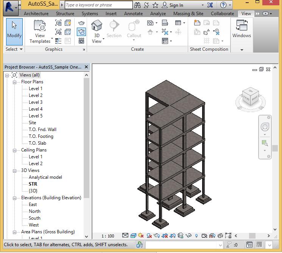This screenshot has width=282, height=253.
Task: Open Visual Style cube icon
Action: pos(133,235)
